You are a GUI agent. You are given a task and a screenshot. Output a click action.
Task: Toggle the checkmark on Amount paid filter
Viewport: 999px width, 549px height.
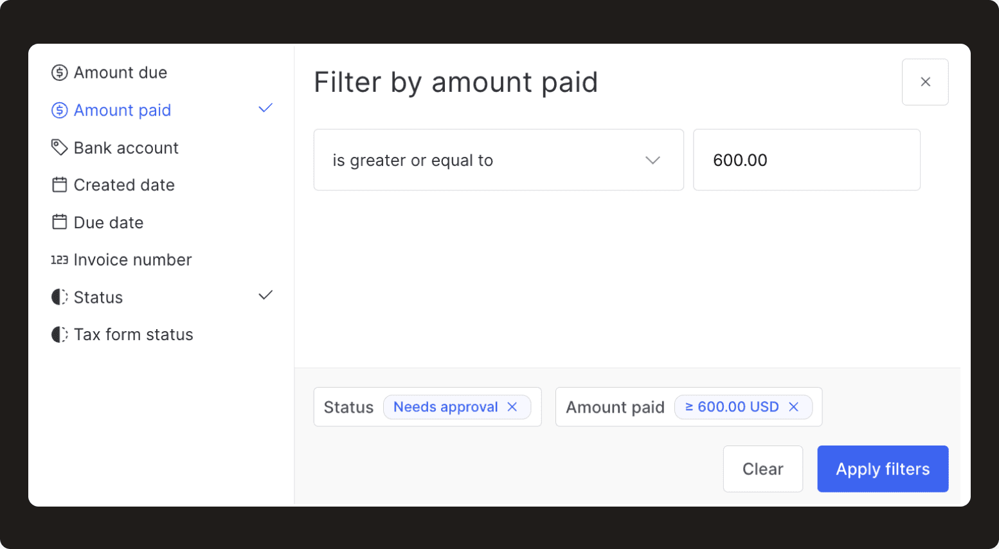(265, 109)
